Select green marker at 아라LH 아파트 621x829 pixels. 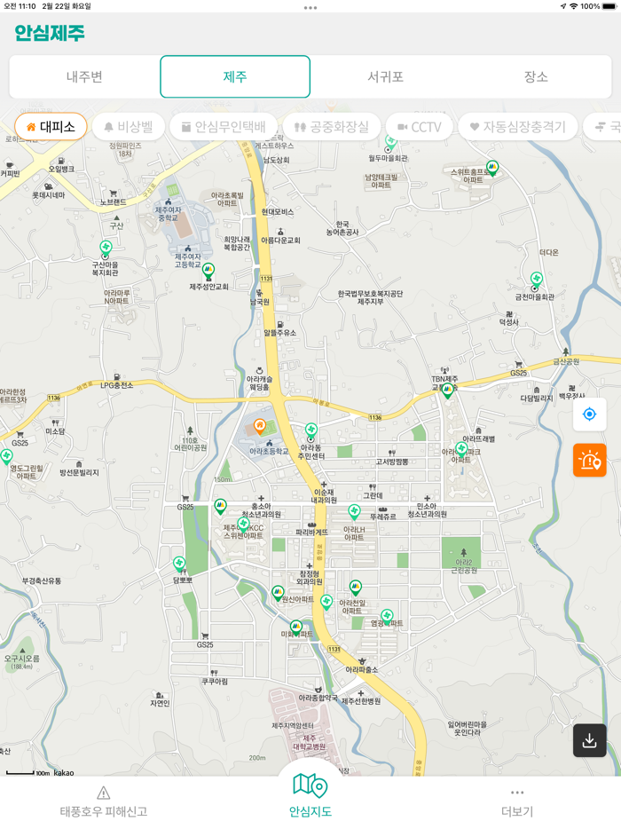[x=354, y=512]
